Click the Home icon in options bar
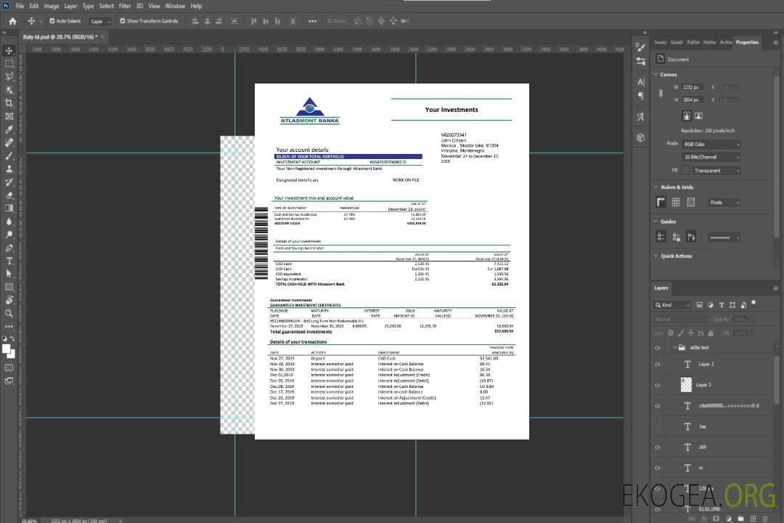The height and width of the screenshot is (523, 784). [x=12, y=21]
